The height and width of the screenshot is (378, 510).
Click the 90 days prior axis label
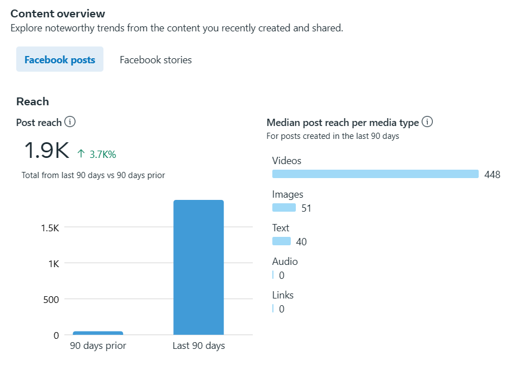tap(98, 346)
